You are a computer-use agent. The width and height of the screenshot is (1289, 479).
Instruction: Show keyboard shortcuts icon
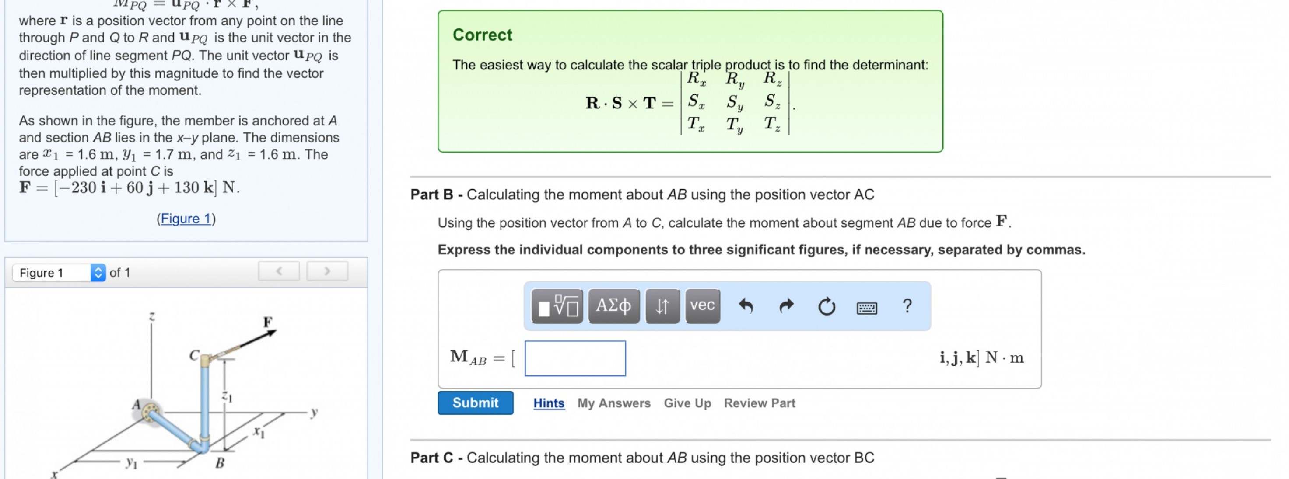coord(866,308)
